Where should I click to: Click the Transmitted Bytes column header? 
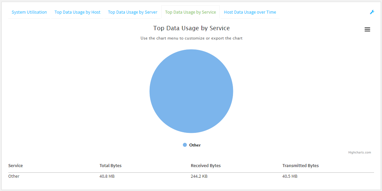click(x=300, y=165)
